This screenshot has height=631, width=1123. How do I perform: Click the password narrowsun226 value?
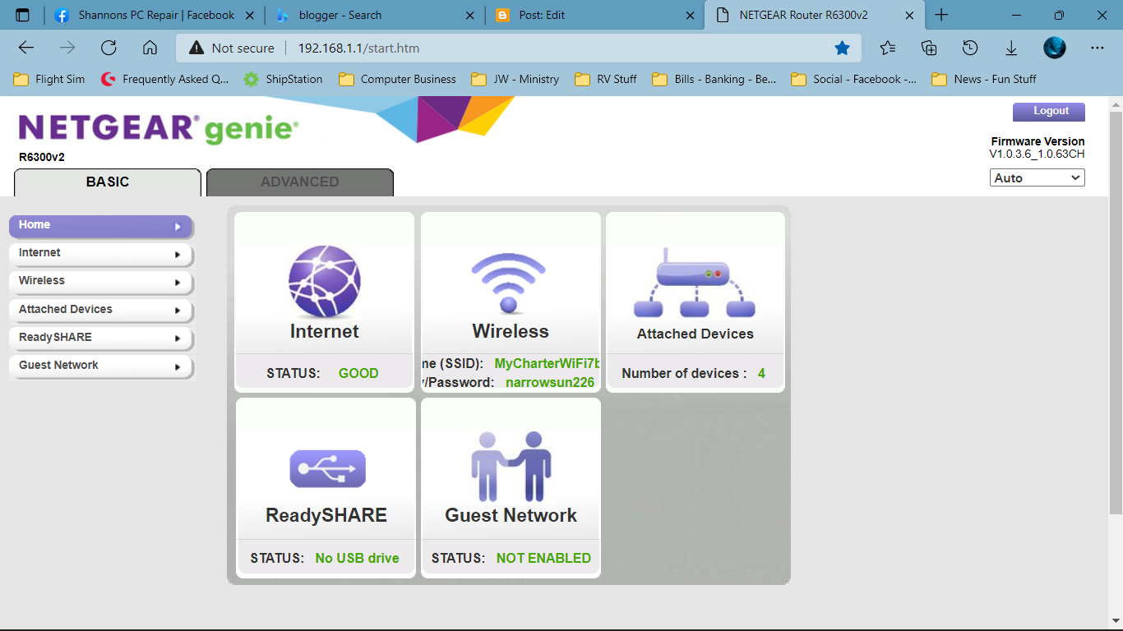click(x=550, y=382)
